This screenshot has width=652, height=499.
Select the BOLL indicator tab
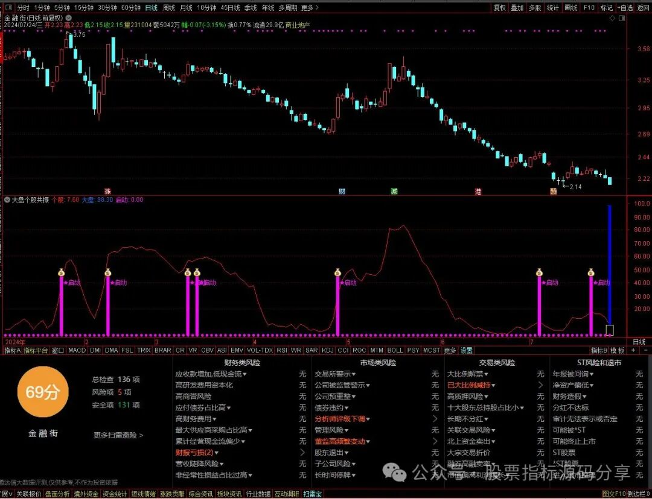(x=395, y=350)
